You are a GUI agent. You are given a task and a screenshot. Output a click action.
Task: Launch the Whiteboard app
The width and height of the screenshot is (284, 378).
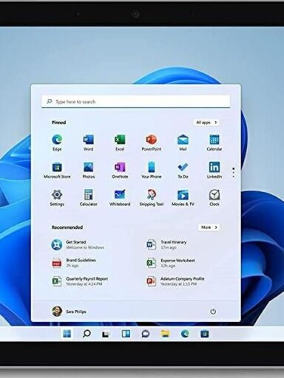(x=120, y=198)
